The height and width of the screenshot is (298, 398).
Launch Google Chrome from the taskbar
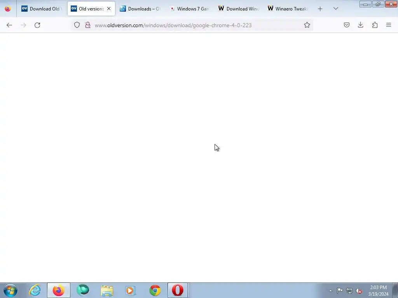(x=155, y=290)
